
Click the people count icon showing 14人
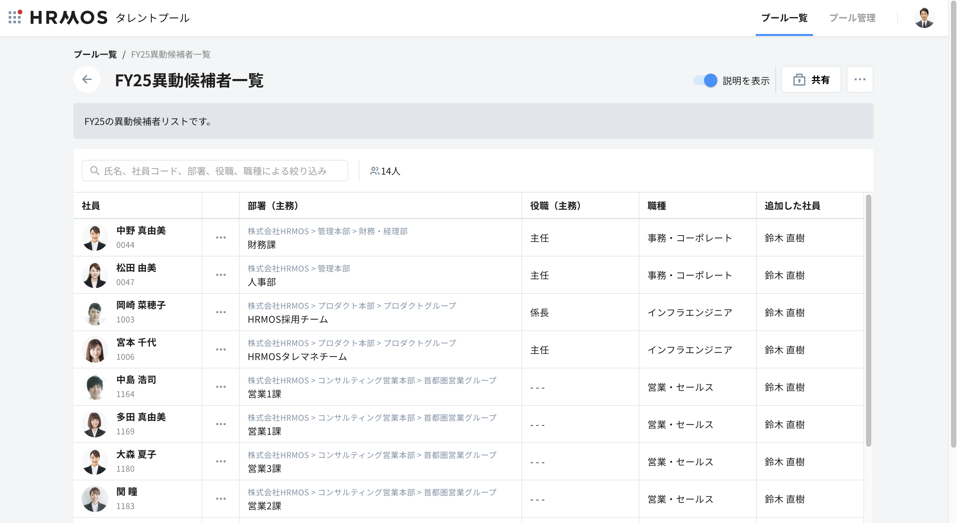pos(375,171)
